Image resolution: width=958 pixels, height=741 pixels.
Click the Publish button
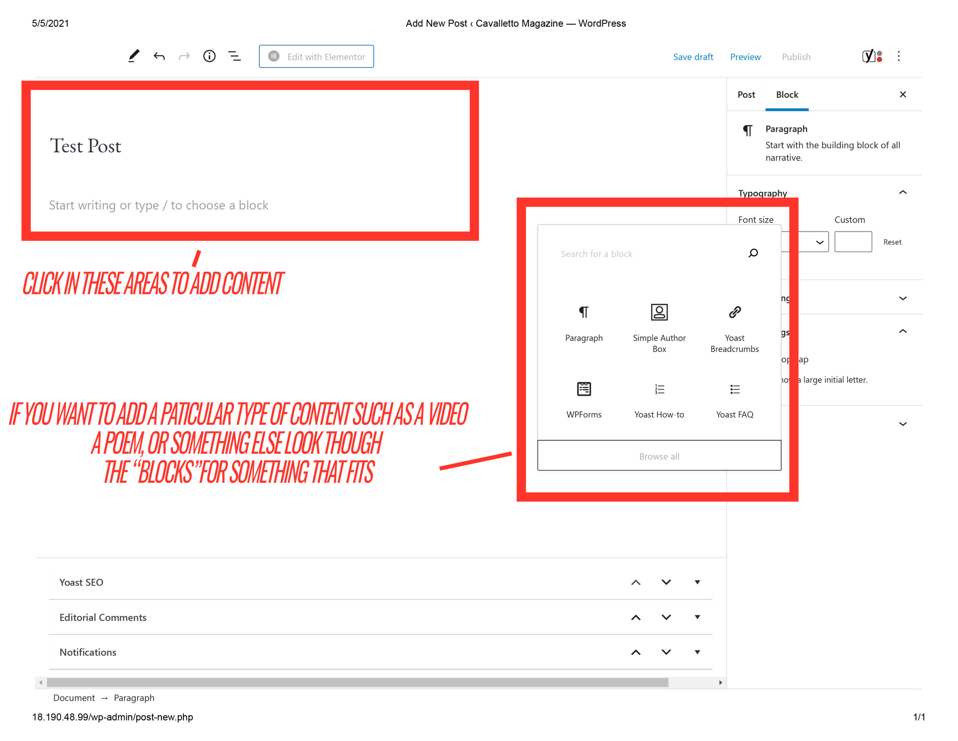tap(796, 57)
